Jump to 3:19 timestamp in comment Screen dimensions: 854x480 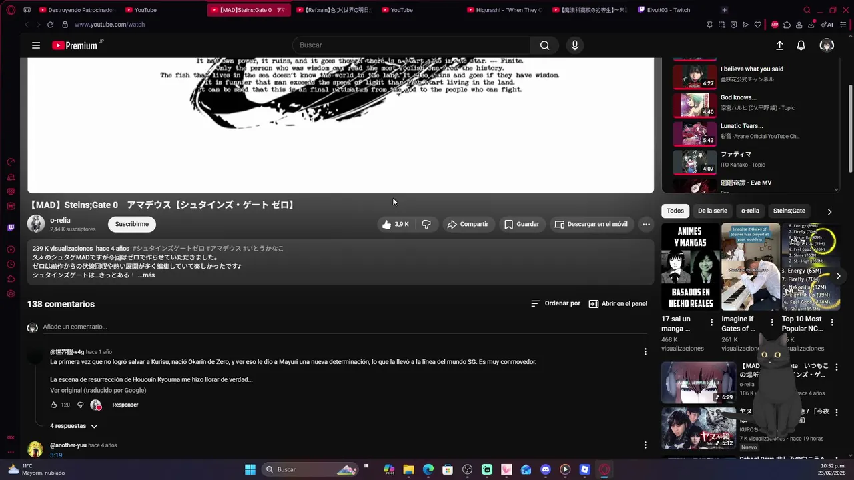[x=56, y=455]
